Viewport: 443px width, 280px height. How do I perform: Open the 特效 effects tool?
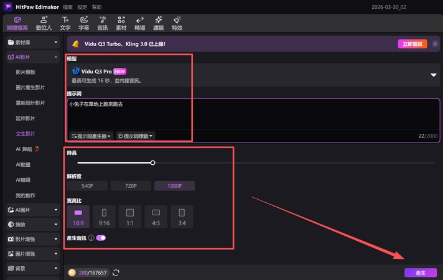[x=177, y=24]
